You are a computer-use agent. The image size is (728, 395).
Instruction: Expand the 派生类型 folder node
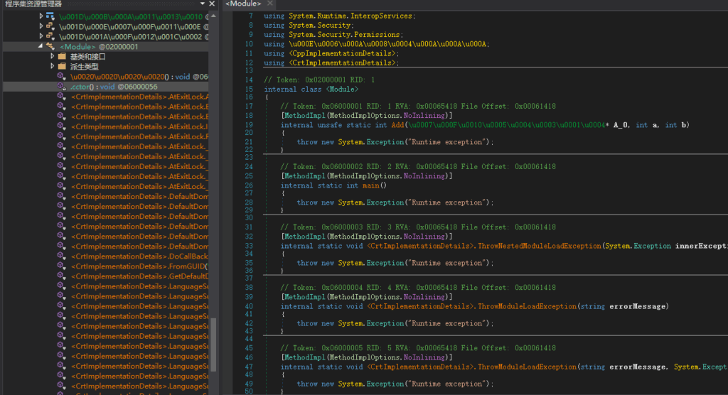click(52, 67)
